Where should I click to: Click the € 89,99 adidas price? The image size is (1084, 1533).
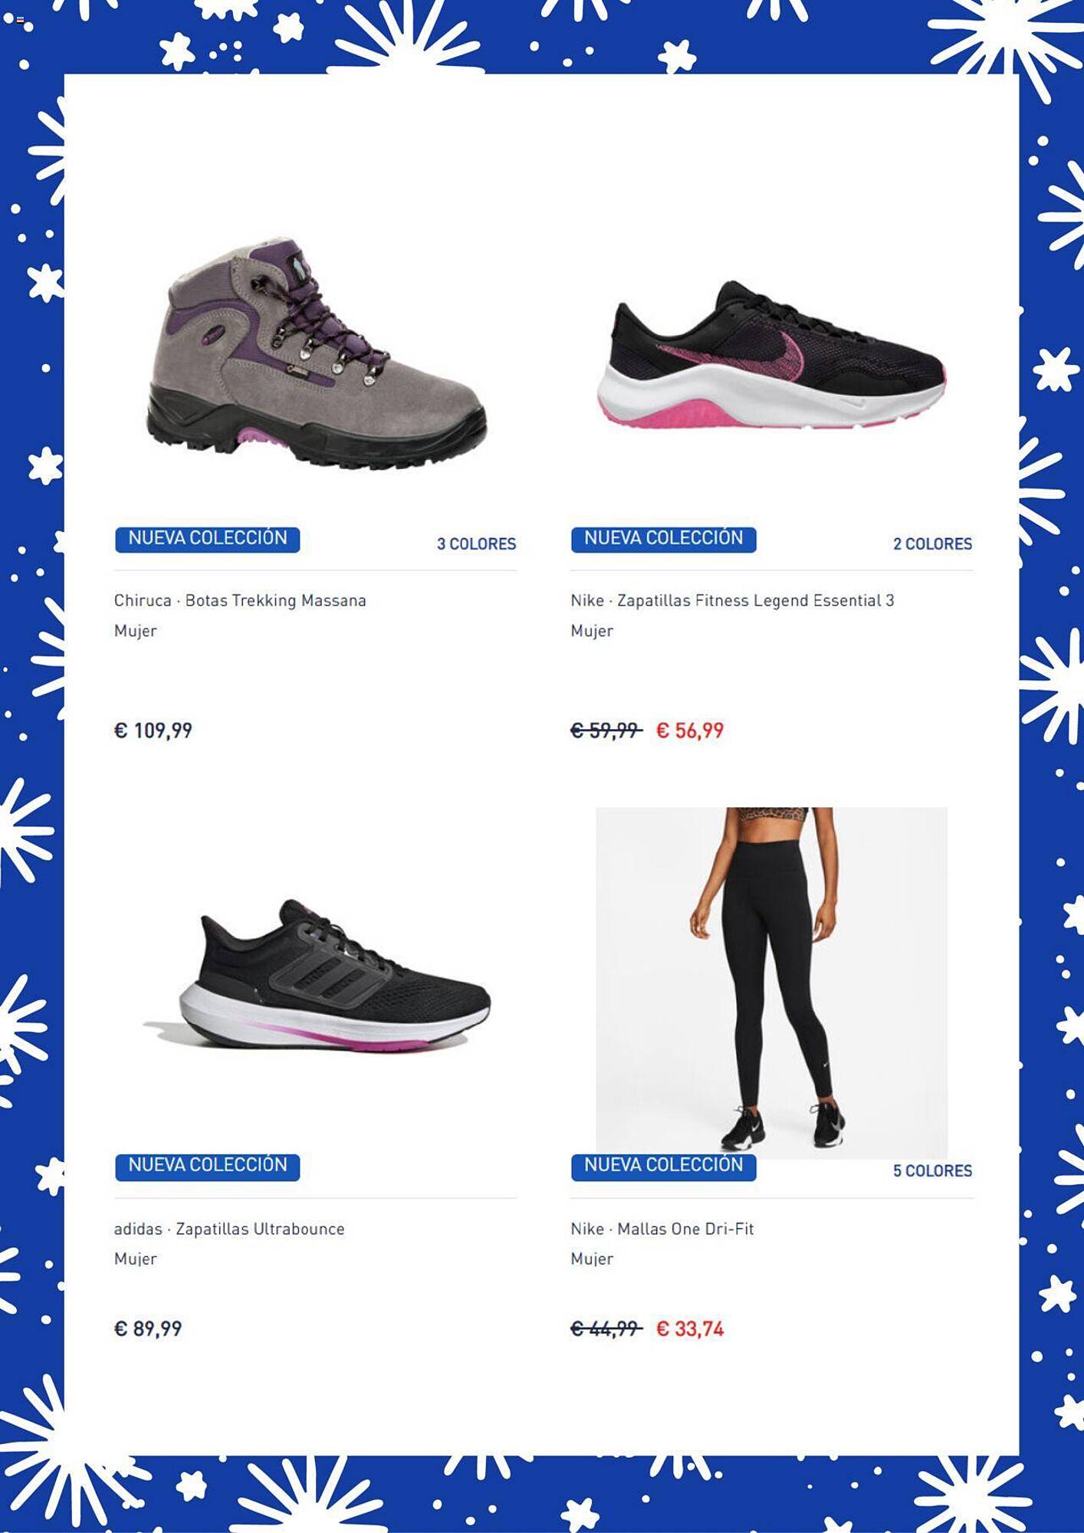tap(148, 1328)
